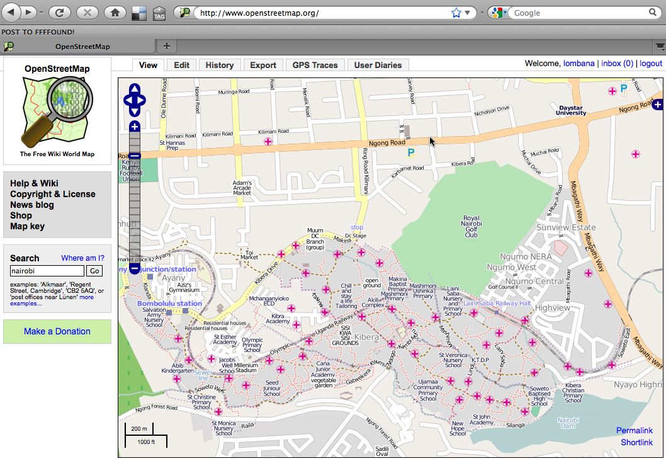666x461 pixels.
Task: Open the inbox (0) link
Action: 617,64
